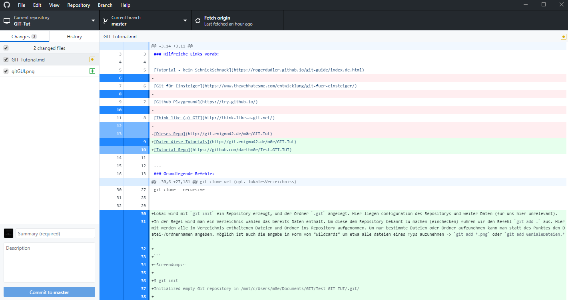Click the computer icon beside Current repository

pyautogui.click(x=7, y=21)
